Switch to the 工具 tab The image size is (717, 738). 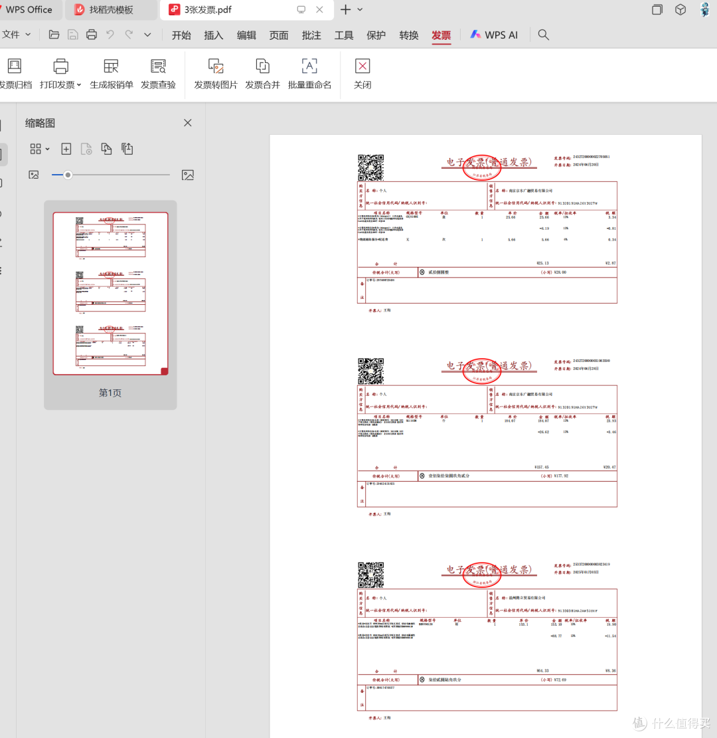344,35
